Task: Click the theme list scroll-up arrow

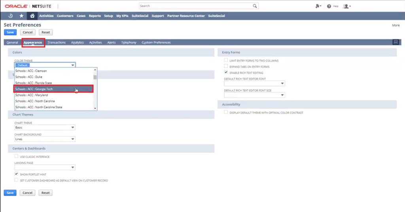Action: coord(95,70)
